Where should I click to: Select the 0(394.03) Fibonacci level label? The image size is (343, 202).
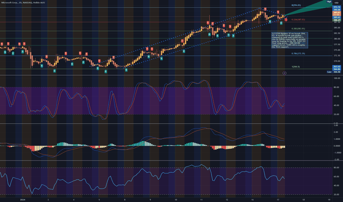[296, 5]
